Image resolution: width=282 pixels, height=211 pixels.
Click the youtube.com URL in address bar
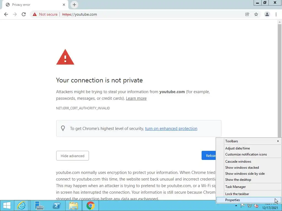tap(80, 14)
